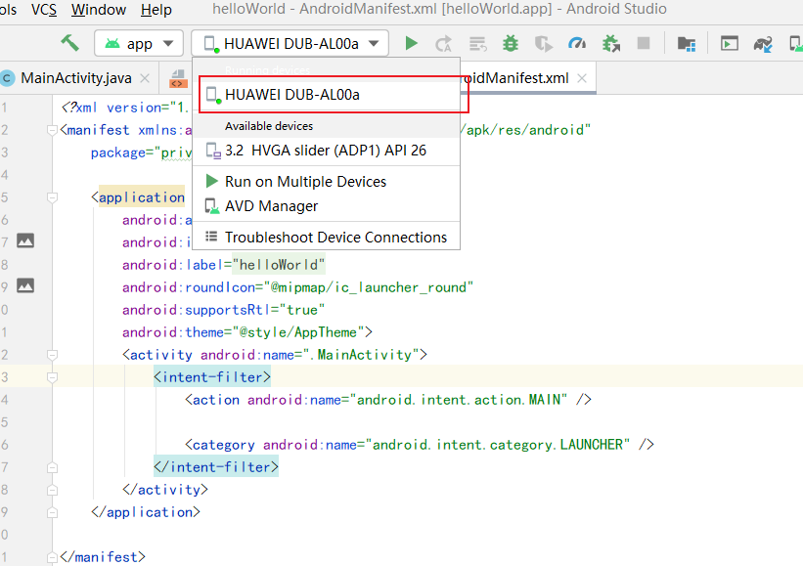Click the closing activity tag fold marker

[52, 490]
